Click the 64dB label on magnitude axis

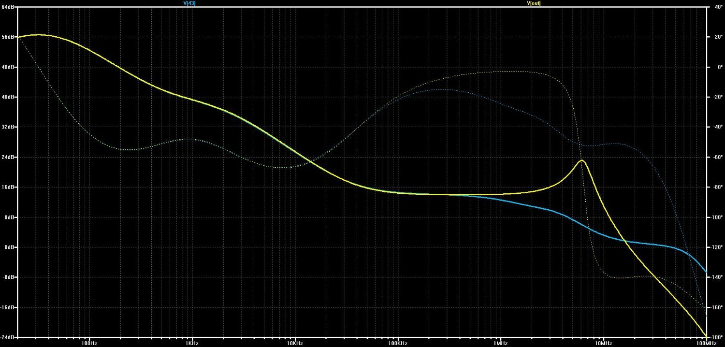click(x=9, y=7)
